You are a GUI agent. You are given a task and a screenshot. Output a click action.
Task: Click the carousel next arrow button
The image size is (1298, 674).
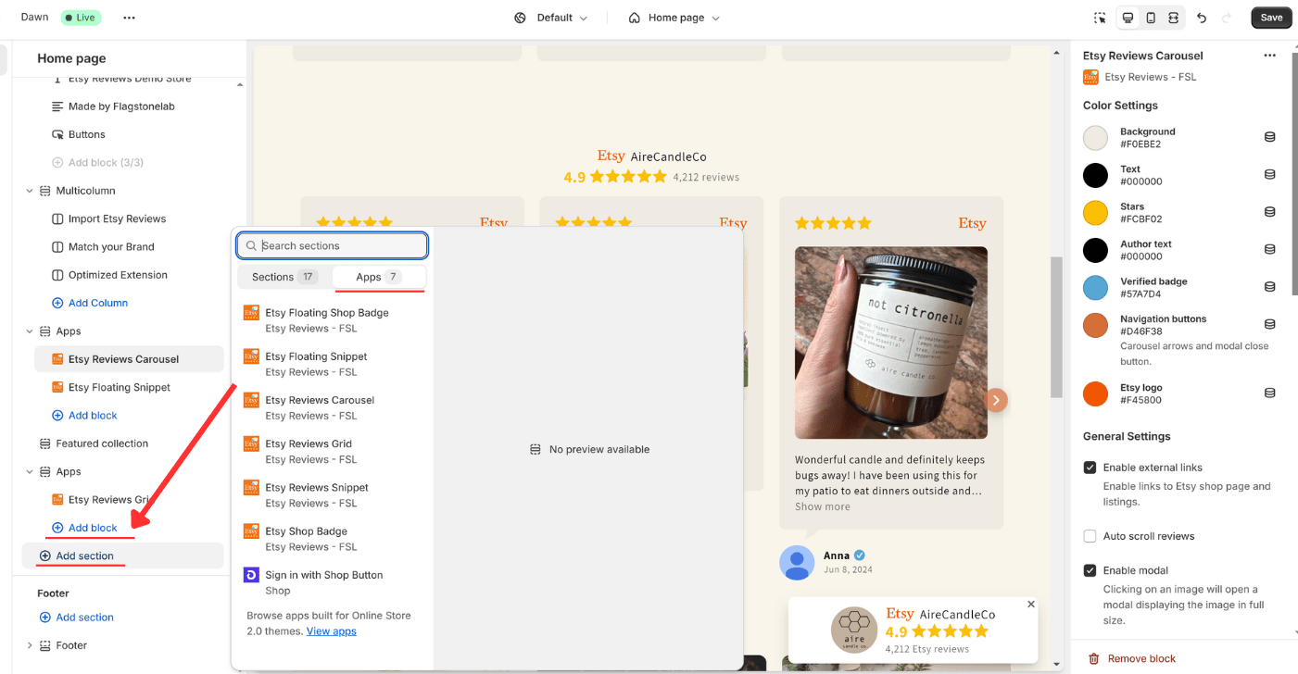(x=996, y=400)
